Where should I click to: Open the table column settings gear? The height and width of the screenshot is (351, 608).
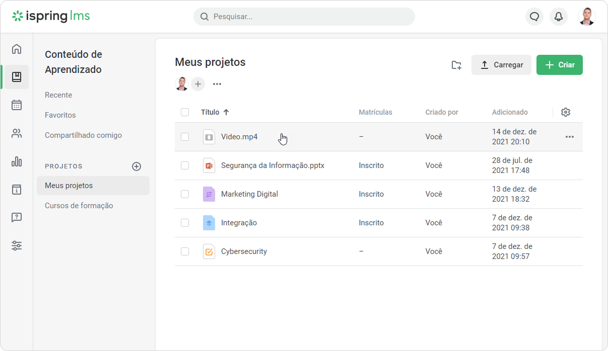tap(566, 112)
